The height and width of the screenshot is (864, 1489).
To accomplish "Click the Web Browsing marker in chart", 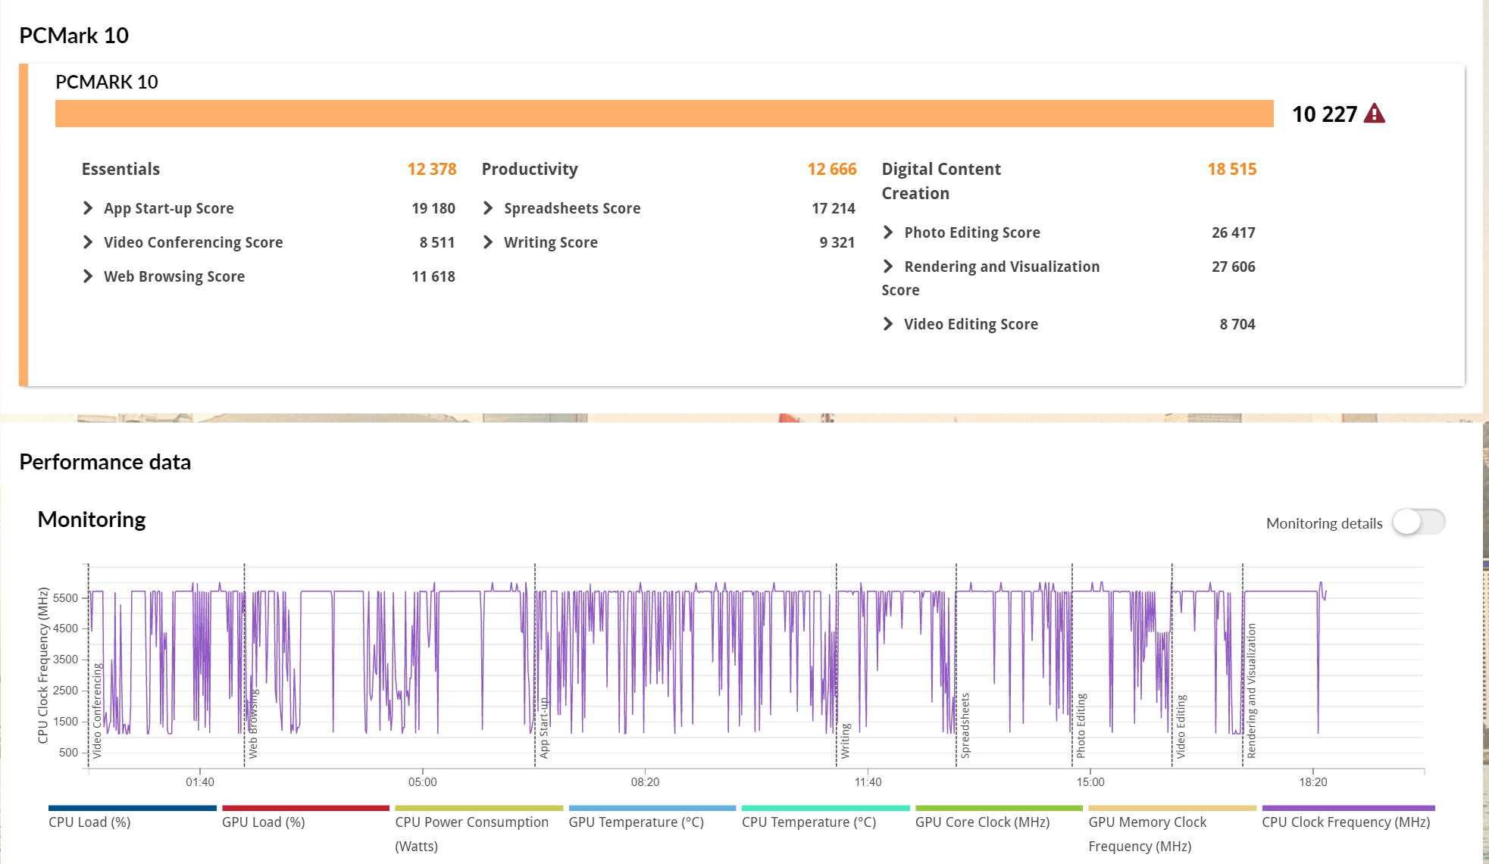I will click(x=253, y=723).
